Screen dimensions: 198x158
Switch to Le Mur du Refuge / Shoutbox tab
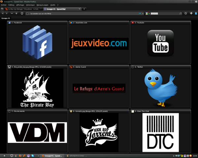tap(24, 9)
